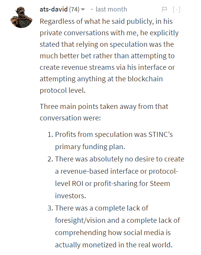Open the 'last month' timestamp permalink
The height and width of the screenshot is (255, 201).
[111, 9]
